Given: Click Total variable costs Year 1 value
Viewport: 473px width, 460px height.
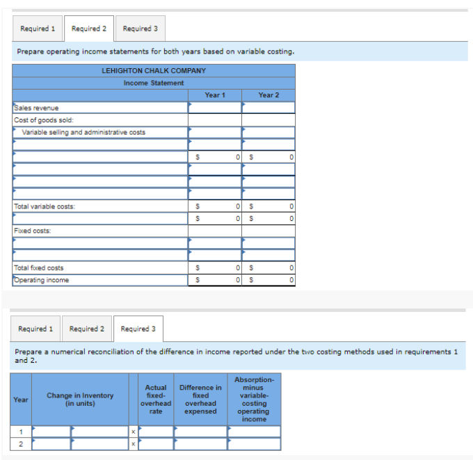Looking at the screenshot, I should pos(215,206).
